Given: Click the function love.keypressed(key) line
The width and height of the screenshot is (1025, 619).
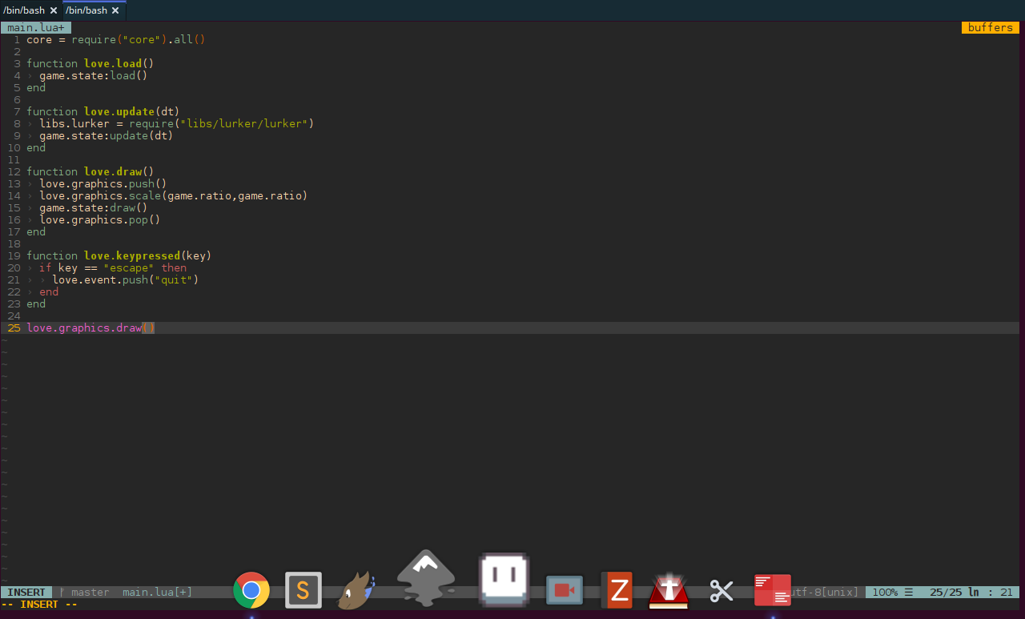Looking at the screenshot, I should [119, 255].
